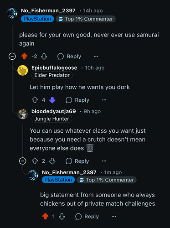Toggle the upvote on 'chickens out' reply
Image resolution: width=170 pixels, height=228 pixels.
click(x=45, y=216)
